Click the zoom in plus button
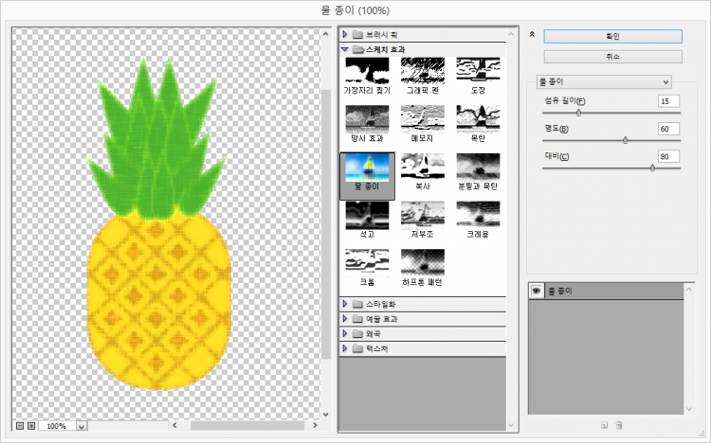 31,426
